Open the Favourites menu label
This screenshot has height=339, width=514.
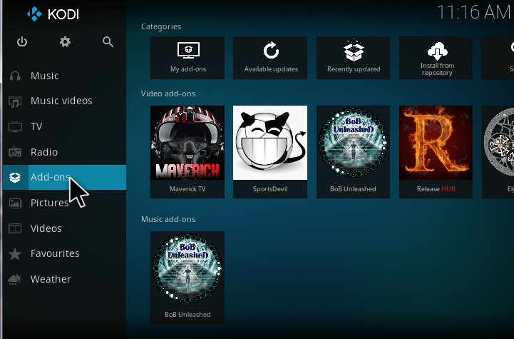click(x=55, y=253)
